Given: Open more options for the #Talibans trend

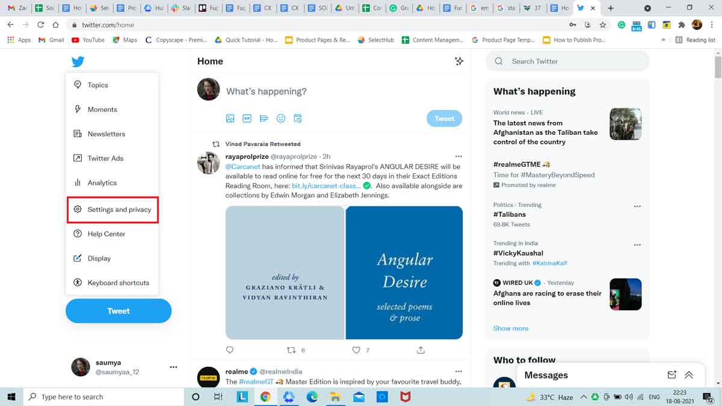Looking at the screenshot, I should pyautogui.click(x=637, y=206).
